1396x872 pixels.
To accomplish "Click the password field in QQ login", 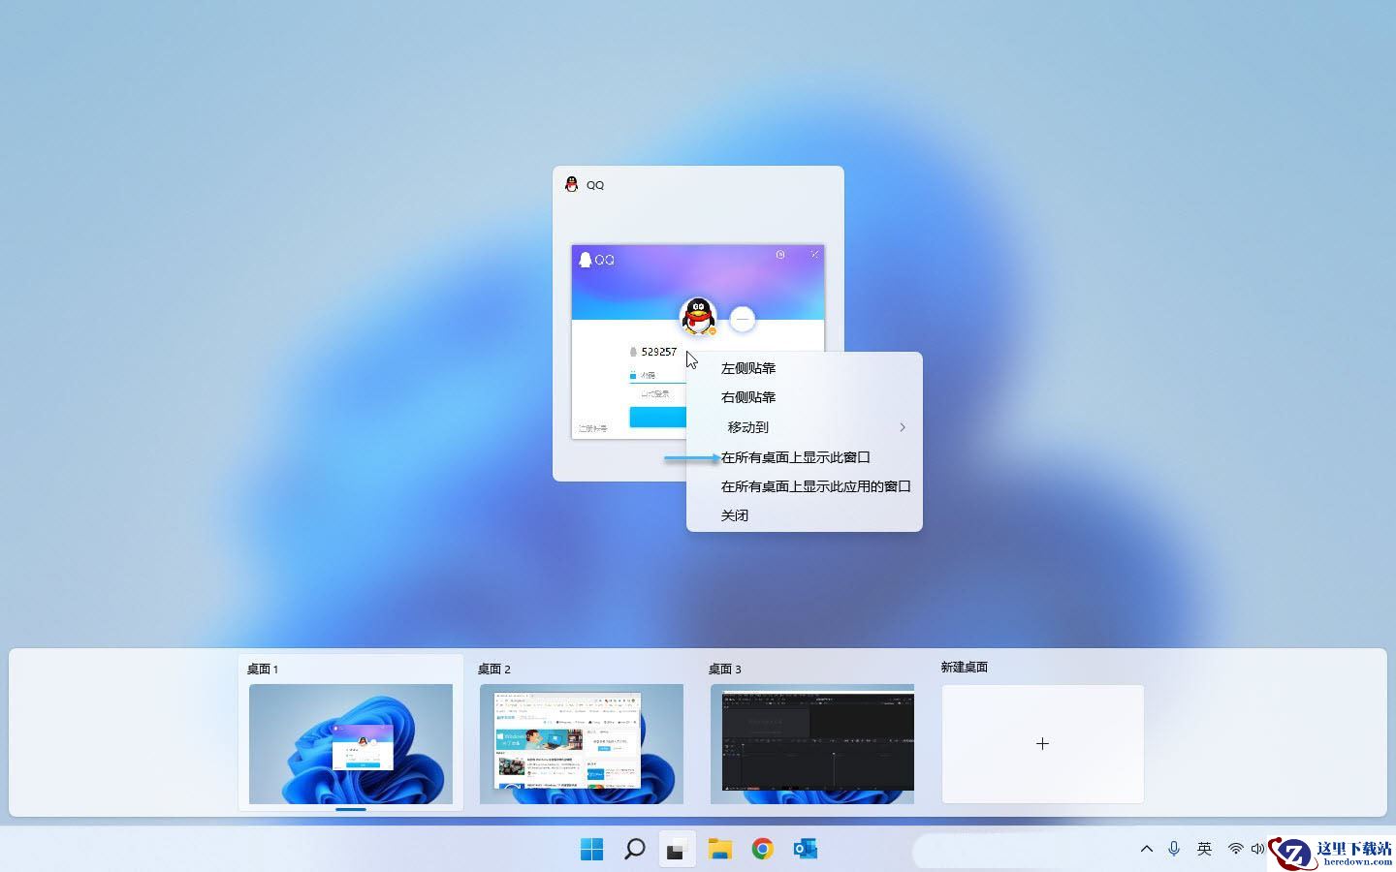I will coord(659,375).
